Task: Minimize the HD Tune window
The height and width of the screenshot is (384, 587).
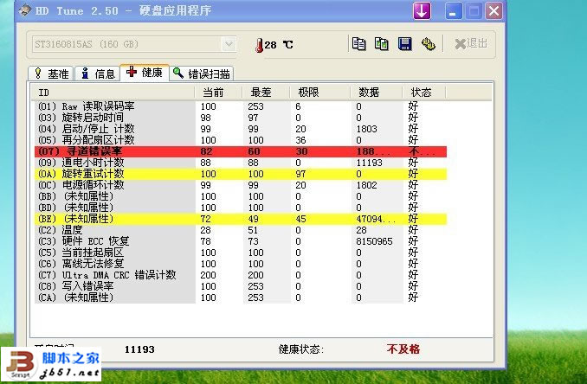Action: (453, 11)
